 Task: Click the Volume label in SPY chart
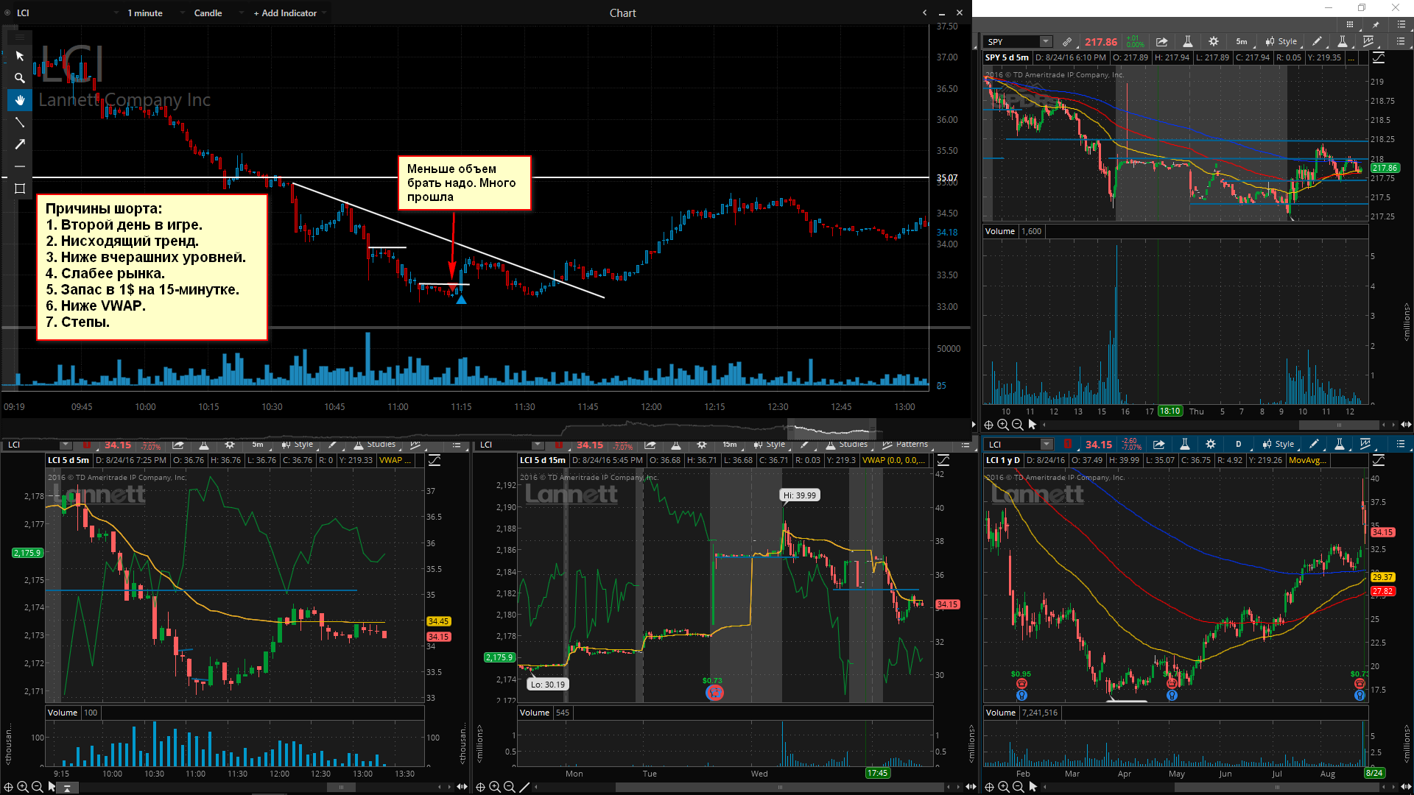999,231
